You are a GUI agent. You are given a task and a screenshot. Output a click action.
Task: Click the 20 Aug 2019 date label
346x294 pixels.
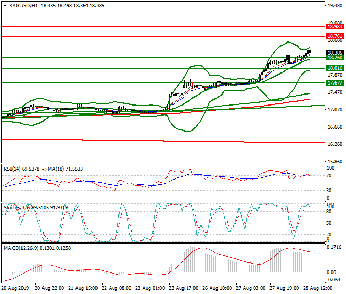16,288
